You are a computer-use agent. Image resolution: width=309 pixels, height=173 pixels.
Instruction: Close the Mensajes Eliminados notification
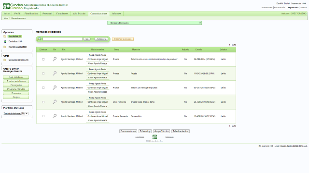click(200, 23)
